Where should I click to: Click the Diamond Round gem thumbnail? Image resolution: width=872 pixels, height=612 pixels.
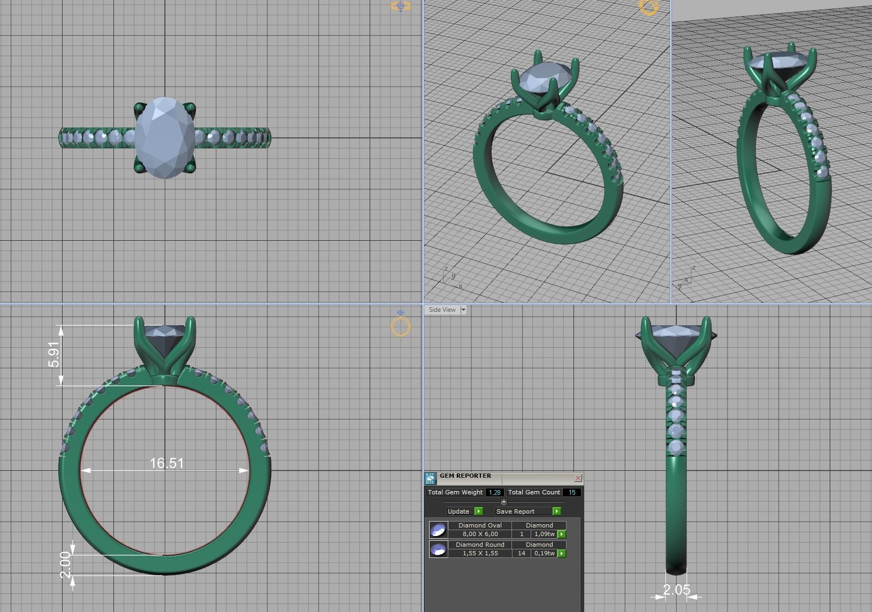[438, 549]
